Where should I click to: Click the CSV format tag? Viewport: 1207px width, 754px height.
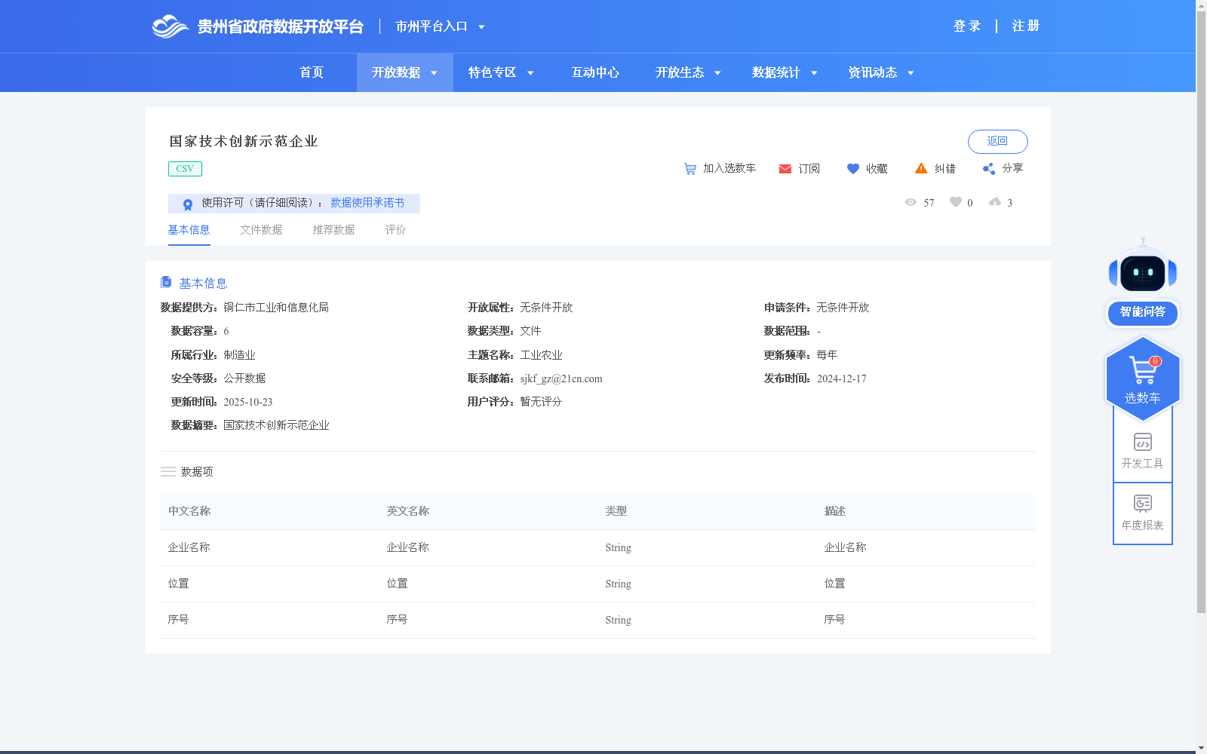tap(185, 169)
